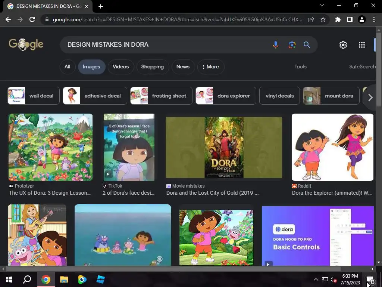Show hidden system tray icons
This screenshot has width=382, height=287.
[x=316, y=280]
